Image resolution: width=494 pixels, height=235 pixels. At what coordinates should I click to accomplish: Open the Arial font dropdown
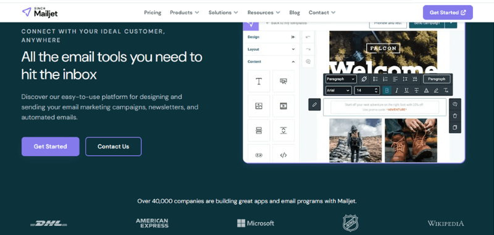tap(338, 90)
